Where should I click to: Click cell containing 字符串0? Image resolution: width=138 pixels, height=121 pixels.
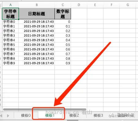[x=10, y=21]
